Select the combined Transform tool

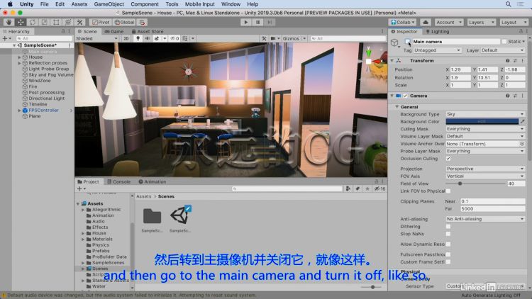(x=68, y=22)
